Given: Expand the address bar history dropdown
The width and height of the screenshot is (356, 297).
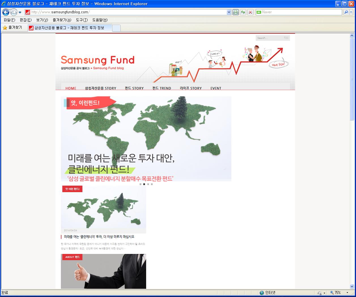Looking at the screenshot, I should coord(229,12).
